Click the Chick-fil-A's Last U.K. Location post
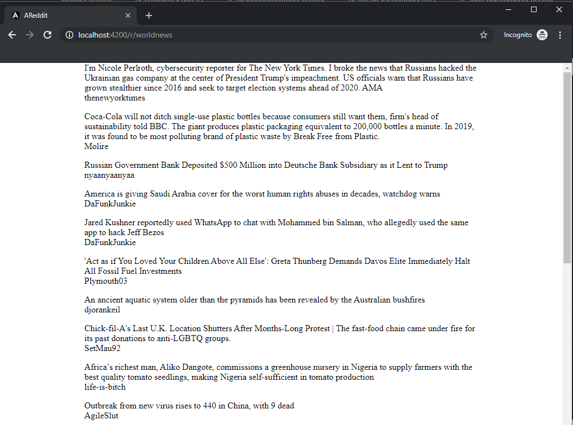 pos(280,333)
